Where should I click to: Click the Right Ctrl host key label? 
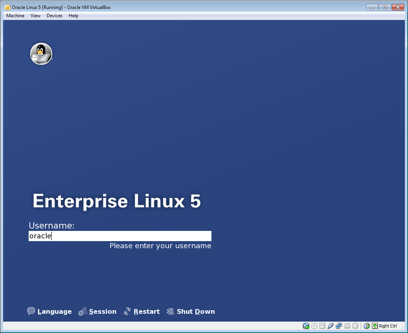pos(388,326)
